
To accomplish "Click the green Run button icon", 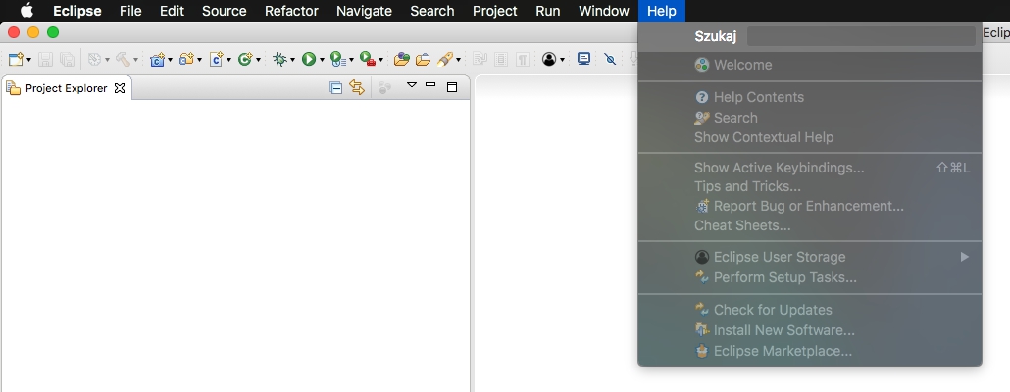I will [308, 60].
